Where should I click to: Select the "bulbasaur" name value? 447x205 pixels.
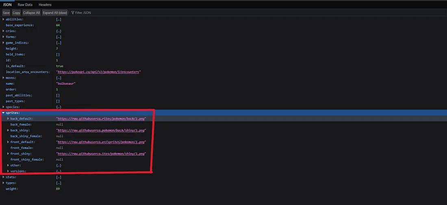tap(65, 84)
